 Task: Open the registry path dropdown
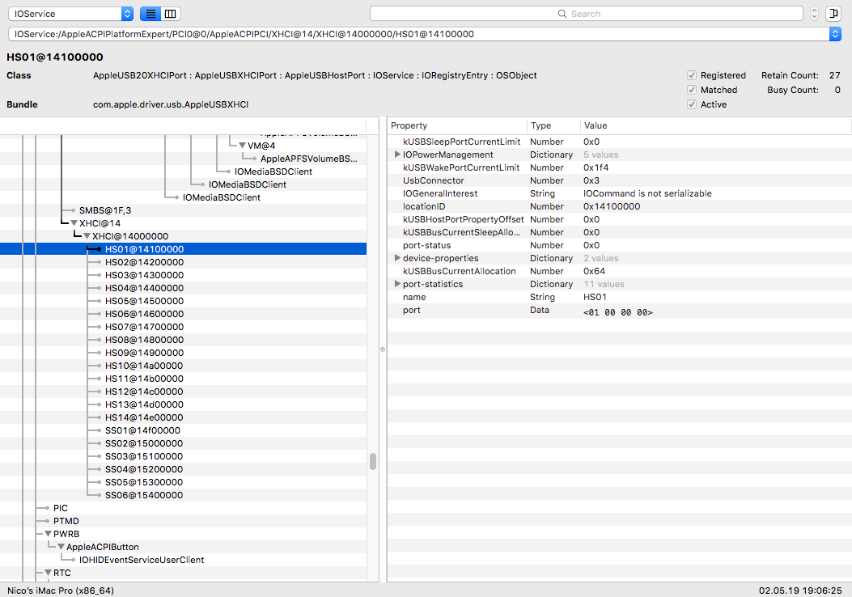(835, 34)
